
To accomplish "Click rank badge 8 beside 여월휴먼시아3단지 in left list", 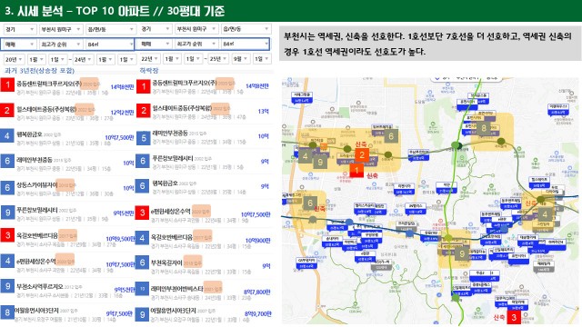I will (7, 312).
